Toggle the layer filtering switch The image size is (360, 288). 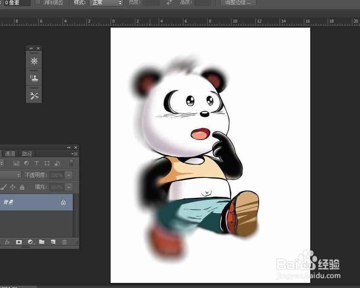tap(71, 163)
